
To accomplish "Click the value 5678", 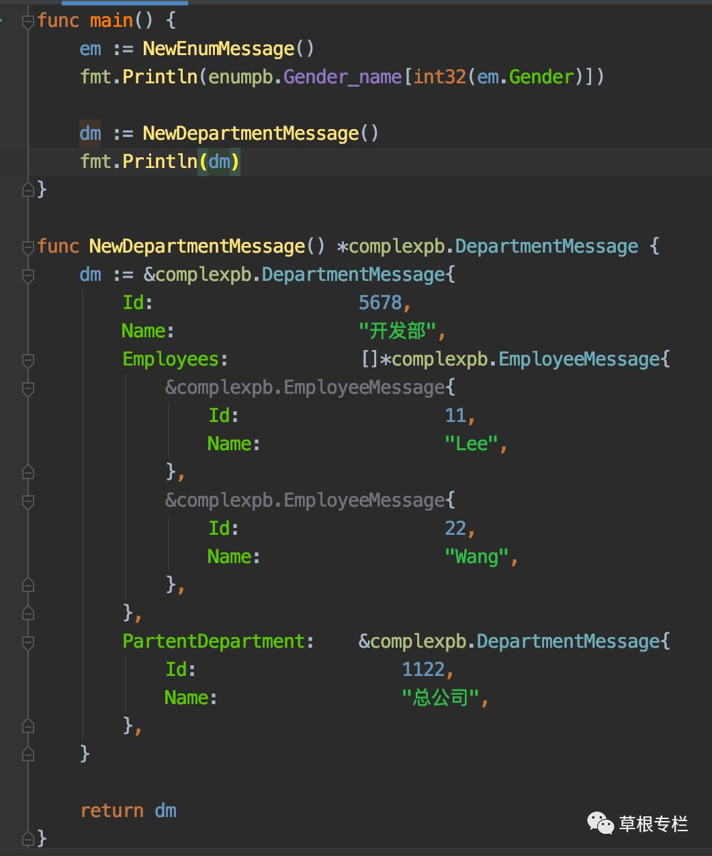I will pos(380,303).
